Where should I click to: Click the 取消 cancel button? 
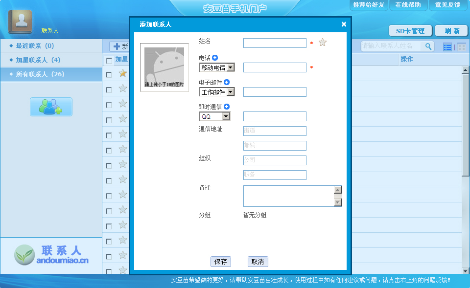coord(258,262)
